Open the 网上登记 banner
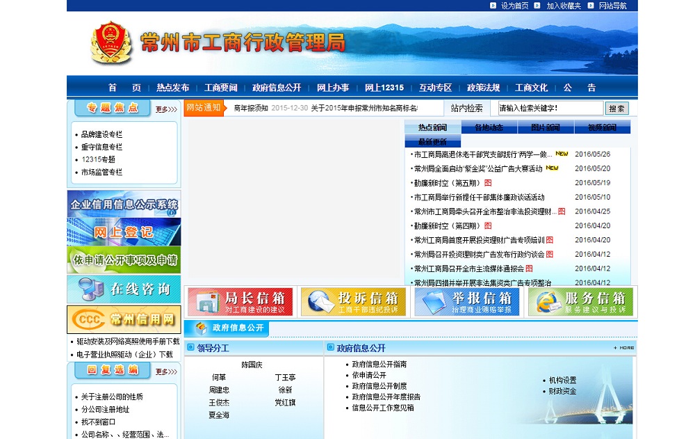The height and width of the screenshot is (439, 695). coord(124,232)
